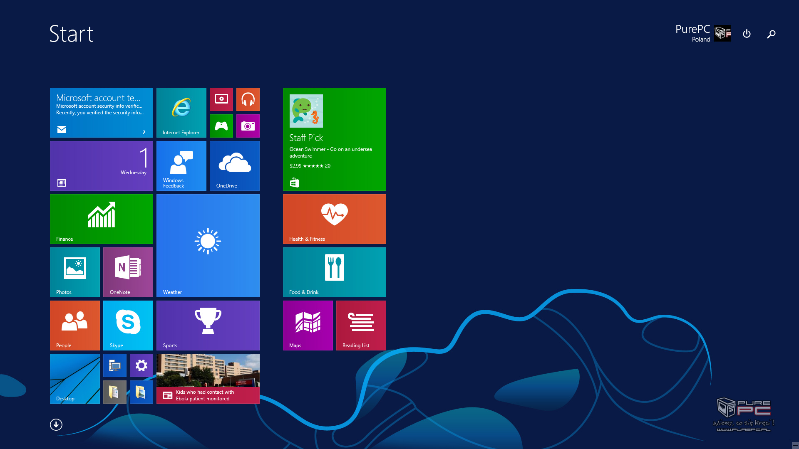Launch the Internet Explorer tile

tap(181, 113)
